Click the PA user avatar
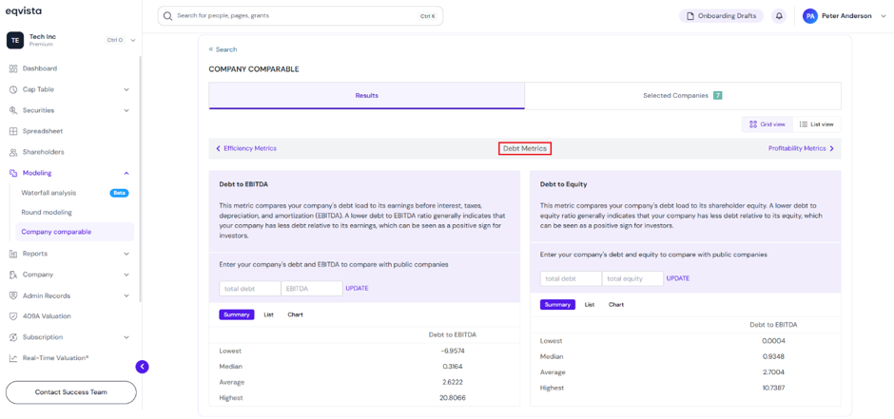The height and width of the screenshot is (419, 894). (810, 16)
